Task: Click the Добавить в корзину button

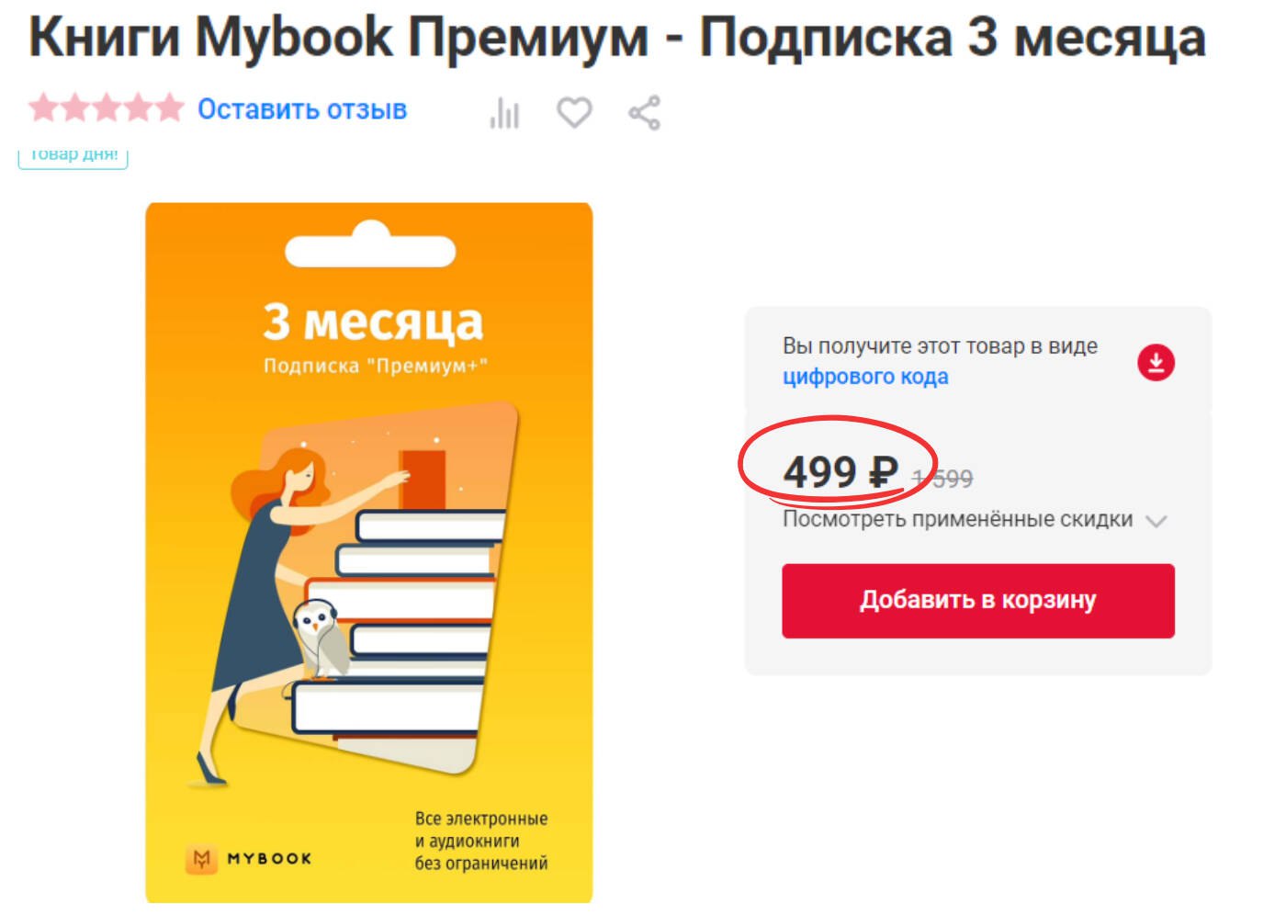Action: [978, 601]
